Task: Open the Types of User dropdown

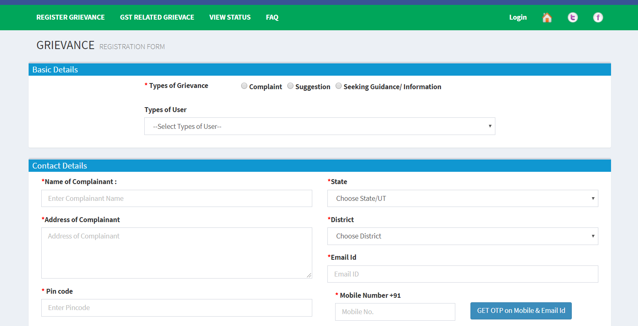Action: pyautogui.click(x=320, y=126)
